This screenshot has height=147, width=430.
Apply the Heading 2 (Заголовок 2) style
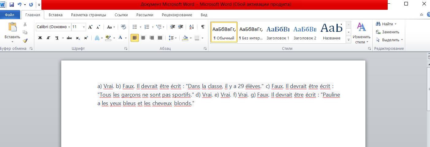[305, 32]
